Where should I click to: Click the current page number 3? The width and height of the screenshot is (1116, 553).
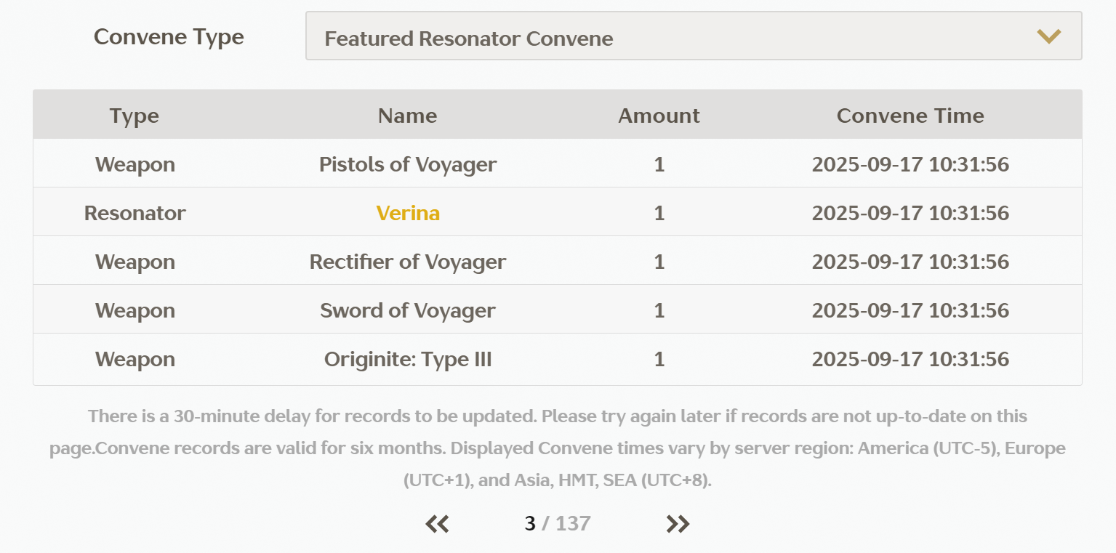tap(530, 524)
